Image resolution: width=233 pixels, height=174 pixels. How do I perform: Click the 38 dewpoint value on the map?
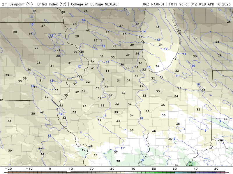point(118,161)
